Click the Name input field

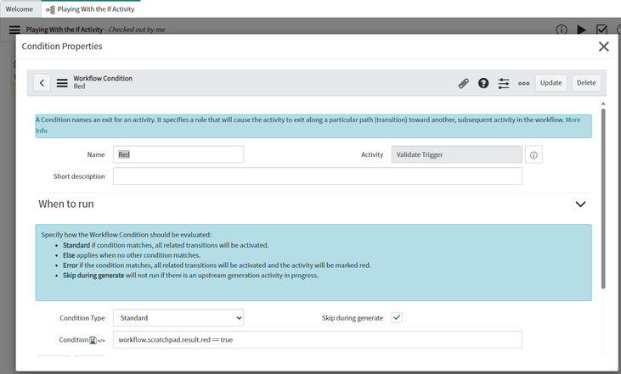[x=178, y=154]
